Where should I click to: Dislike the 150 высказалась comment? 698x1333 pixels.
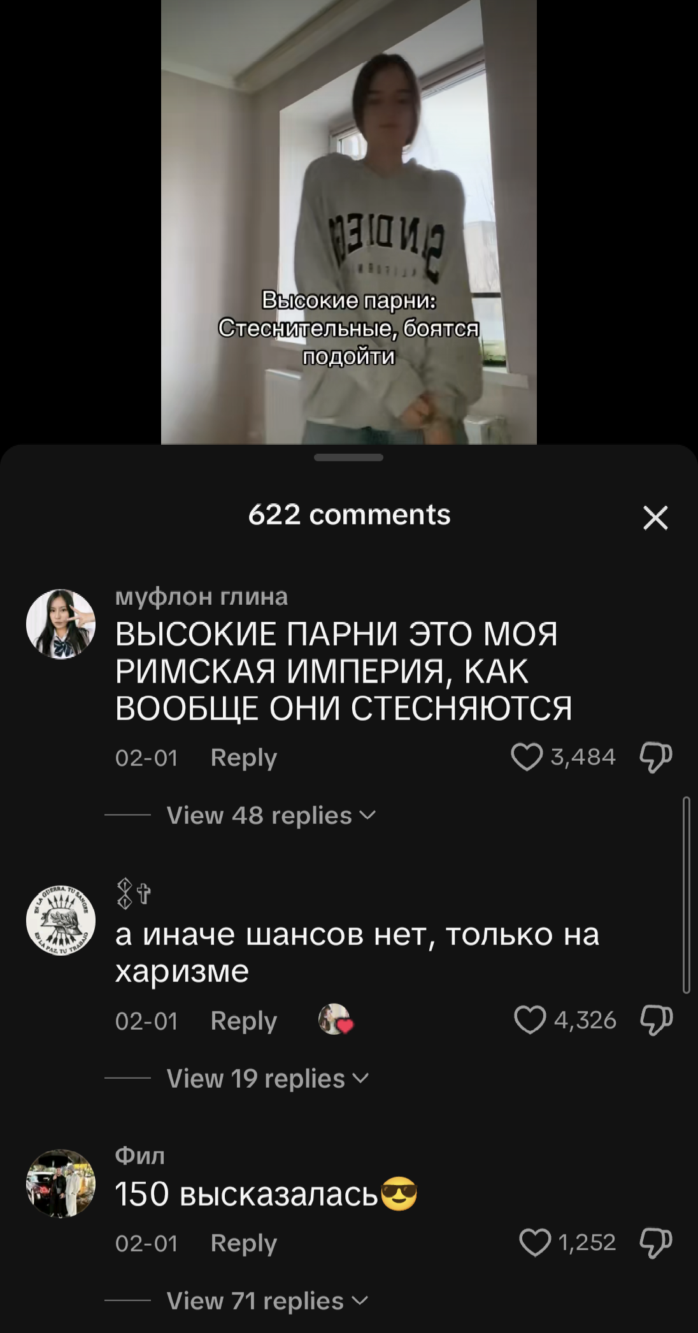point(656,1243)
